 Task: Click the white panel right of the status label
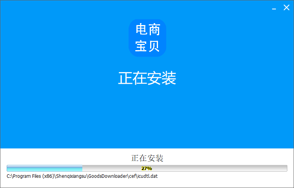tap(235, 158)
